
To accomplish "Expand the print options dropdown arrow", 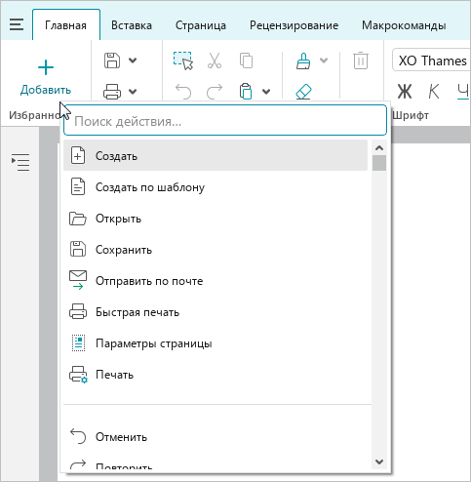I will pyautogui.click(x=133, y=92).
